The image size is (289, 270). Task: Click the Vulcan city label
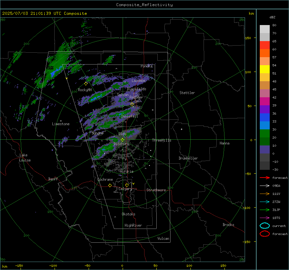[x=163, y=239]
